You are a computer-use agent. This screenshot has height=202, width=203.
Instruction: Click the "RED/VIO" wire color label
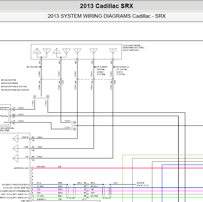pos(41,166)
